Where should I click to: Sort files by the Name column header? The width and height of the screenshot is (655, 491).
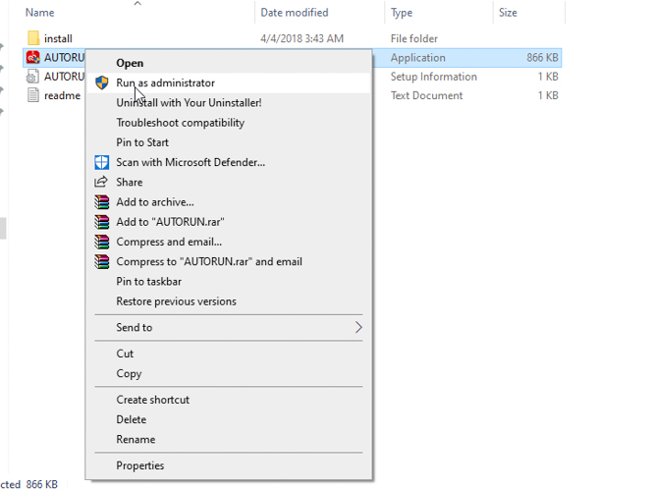click(39, 13)
